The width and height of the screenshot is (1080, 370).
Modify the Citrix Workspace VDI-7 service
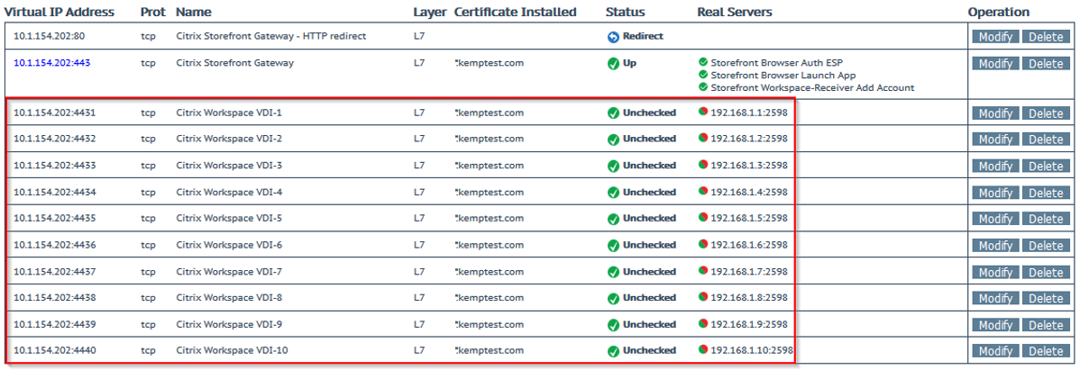(995, 273)
